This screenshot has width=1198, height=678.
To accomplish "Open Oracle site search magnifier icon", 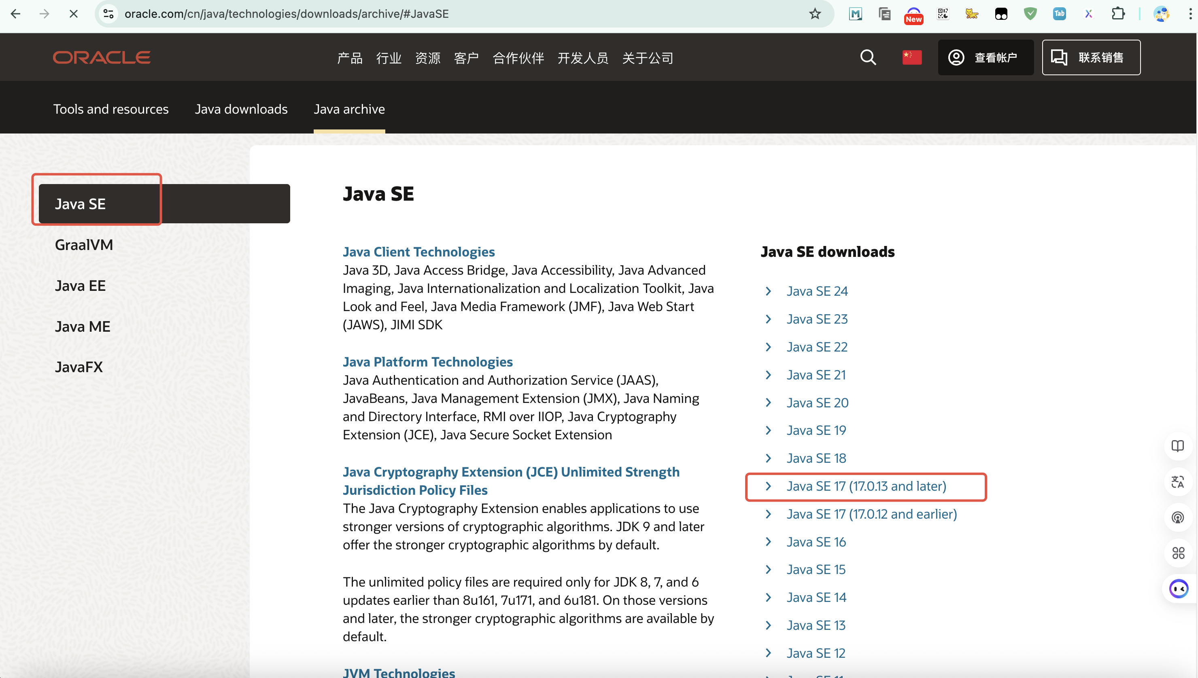I will click(x=868, y=57).
